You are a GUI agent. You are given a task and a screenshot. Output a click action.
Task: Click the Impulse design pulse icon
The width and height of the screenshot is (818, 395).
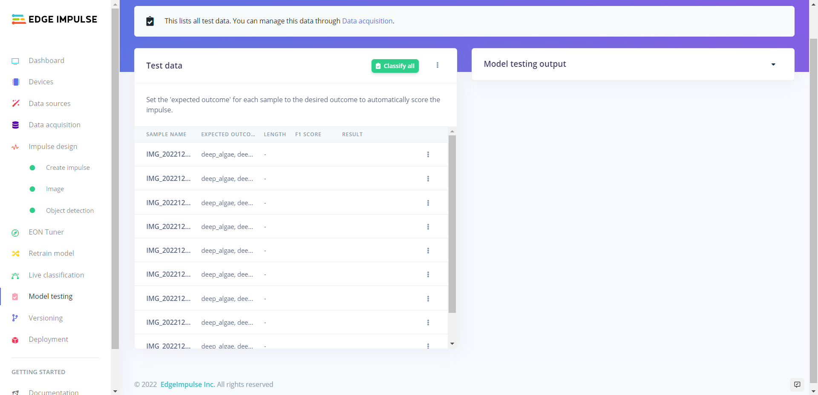15,147
